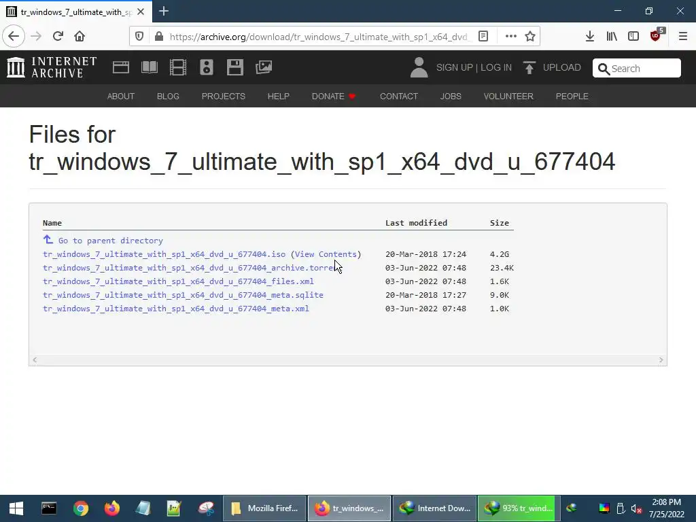Open the _files.xml file link
Screen dimensions: 696x522
[x=179, y=281]
